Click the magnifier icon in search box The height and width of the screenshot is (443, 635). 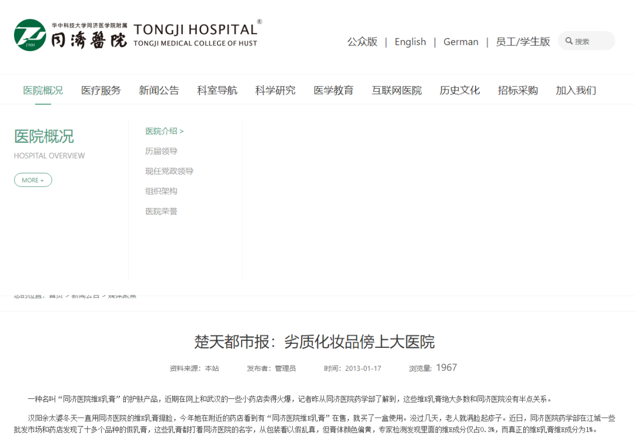click(569, 41)
